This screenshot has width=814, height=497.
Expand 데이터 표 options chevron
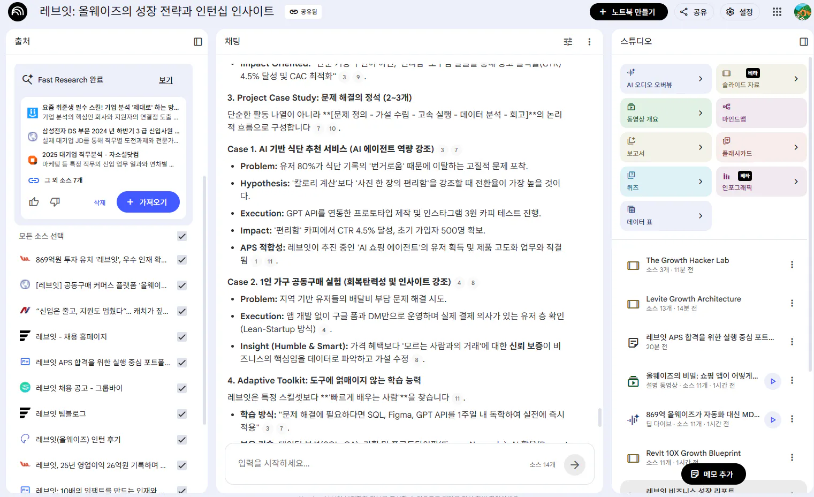tap(701, 216)
